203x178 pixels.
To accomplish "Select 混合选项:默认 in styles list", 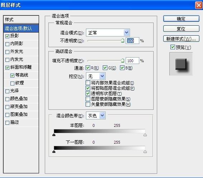I will [x=21, y=29].
